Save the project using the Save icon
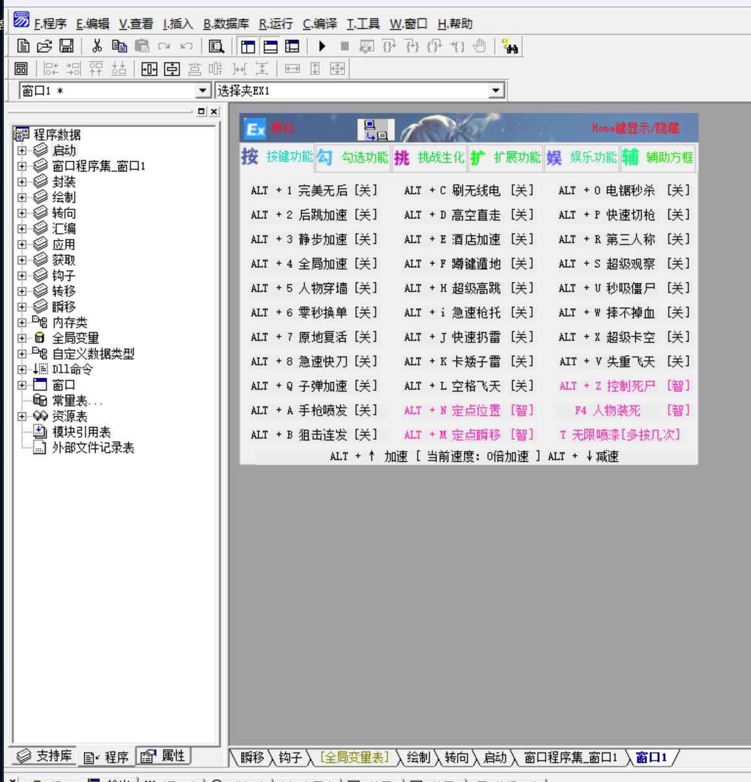Screen dimensions: 751x782 66,46
